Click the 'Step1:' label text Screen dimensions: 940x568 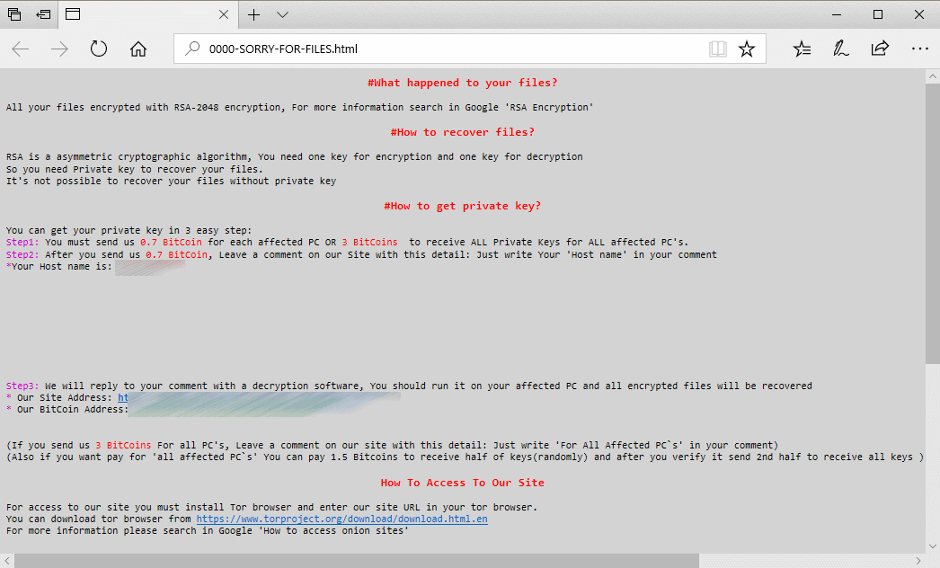pyautogui.click(x=22, y=243)
